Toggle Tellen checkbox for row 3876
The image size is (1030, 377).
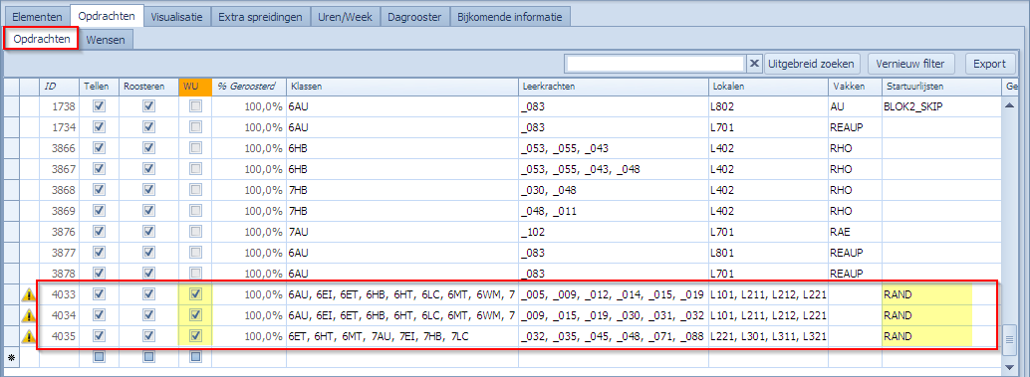(x=100, y=232)
